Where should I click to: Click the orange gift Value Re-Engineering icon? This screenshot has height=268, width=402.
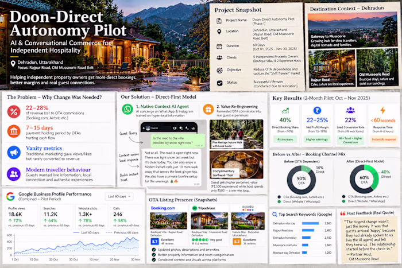(208, 110)
